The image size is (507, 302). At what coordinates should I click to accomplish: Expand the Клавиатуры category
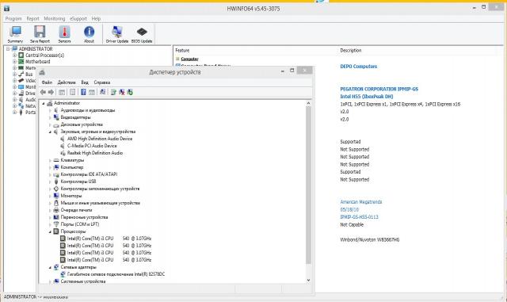(50, 160)
